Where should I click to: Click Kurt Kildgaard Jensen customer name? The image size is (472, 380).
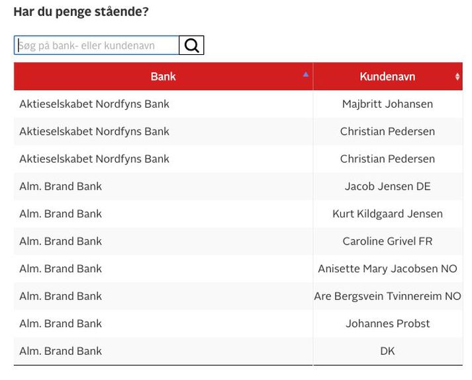(x=388, y=213)
